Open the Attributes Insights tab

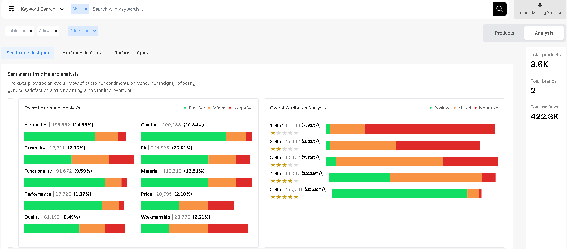82,53
